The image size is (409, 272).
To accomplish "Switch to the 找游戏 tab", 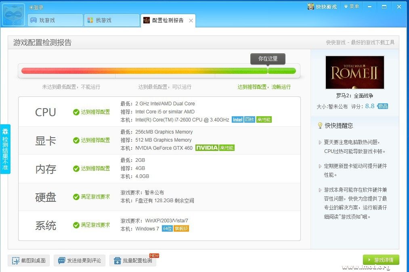I will click(111, 20).
